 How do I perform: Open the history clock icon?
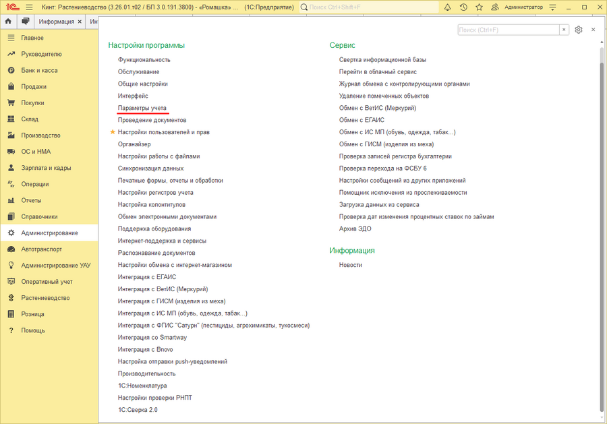pyautogui.click(x=463, y=7)
